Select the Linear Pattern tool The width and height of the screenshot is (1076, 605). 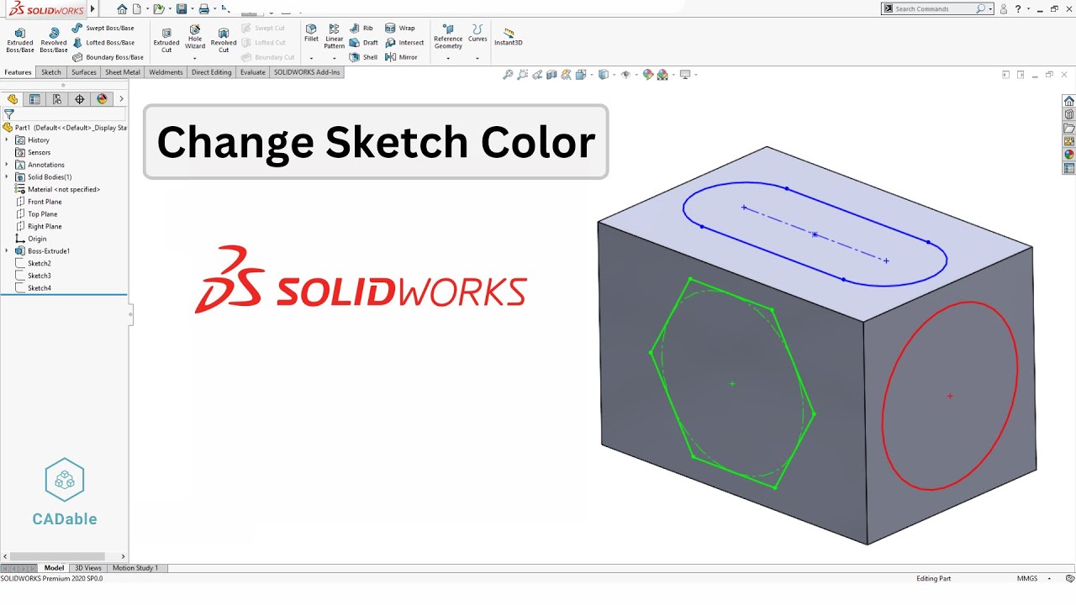pyautogui.click(x=335, y=36)
